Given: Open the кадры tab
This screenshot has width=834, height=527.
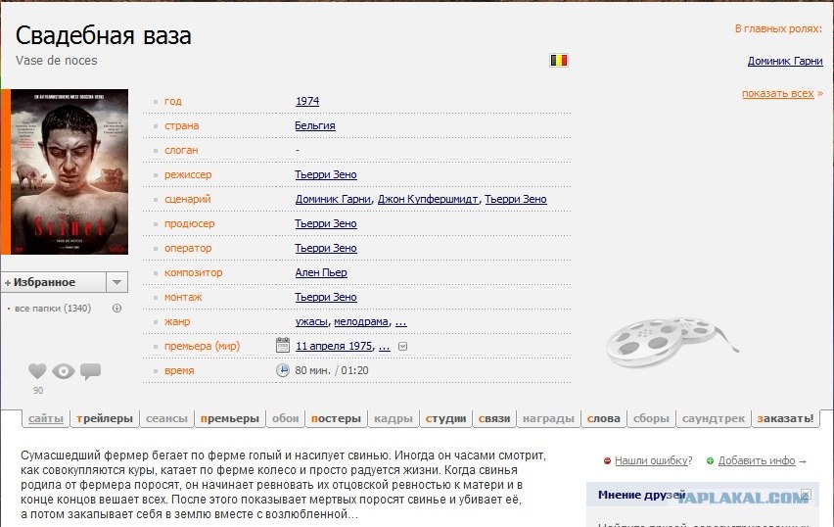Looking at the screenshot, I should [394, 418].
